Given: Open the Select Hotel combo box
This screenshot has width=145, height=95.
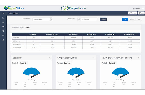Looking at the screenshot, I should pyautogui.click(x=42, y=19).
